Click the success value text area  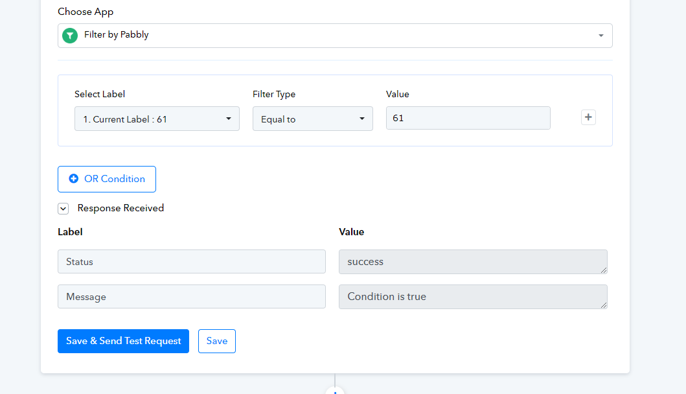point(473,262)
